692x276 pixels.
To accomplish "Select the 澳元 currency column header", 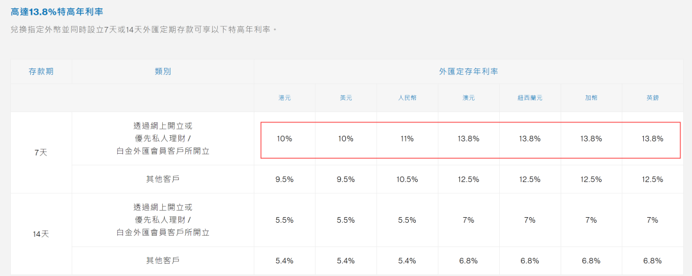I will point(469,98).
